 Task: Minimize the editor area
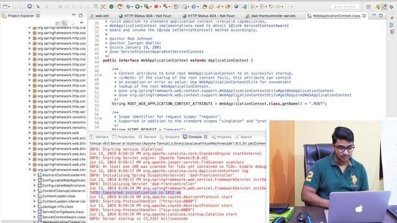point(374,15)
